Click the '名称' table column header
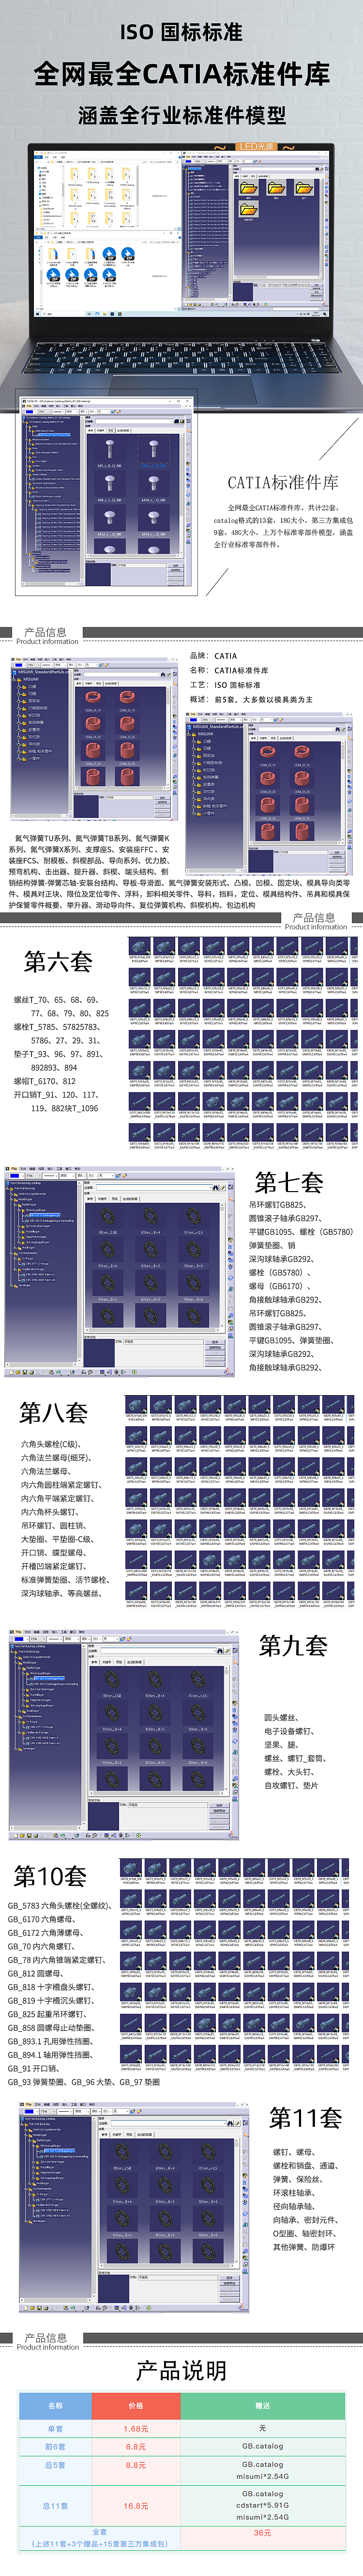The width and height of the screenshot is (363, 2576). point(55,2405)
